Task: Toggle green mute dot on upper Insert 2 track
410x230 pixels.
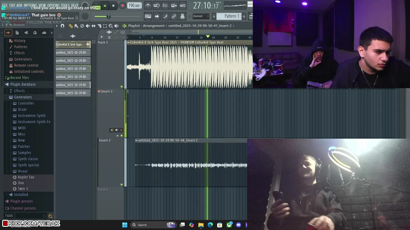Action: (121, 135)
